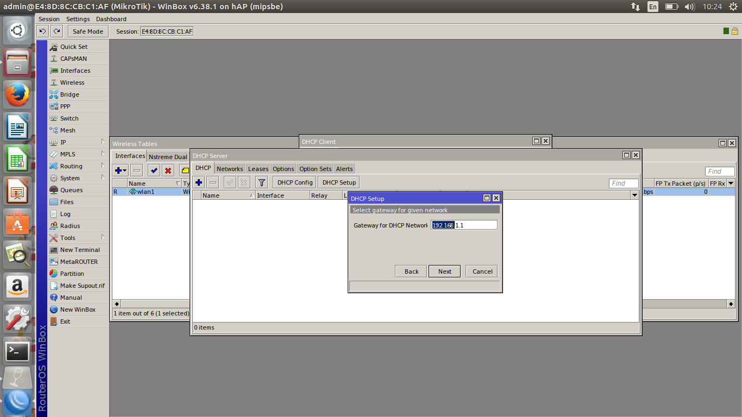
Task: Click the Find box in DHCP Server
Action: pos(624,184)
